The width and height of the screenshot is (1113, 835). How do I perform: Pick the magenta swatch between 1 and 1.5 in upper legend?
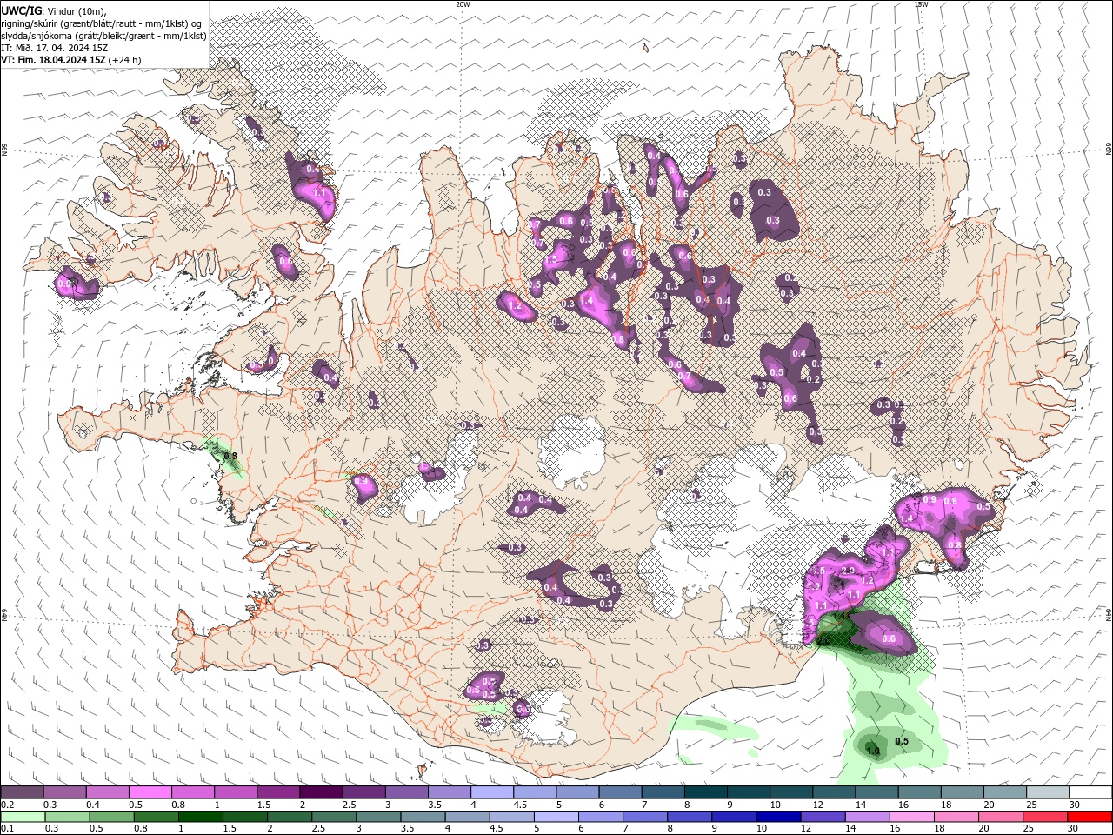(236, 792)
